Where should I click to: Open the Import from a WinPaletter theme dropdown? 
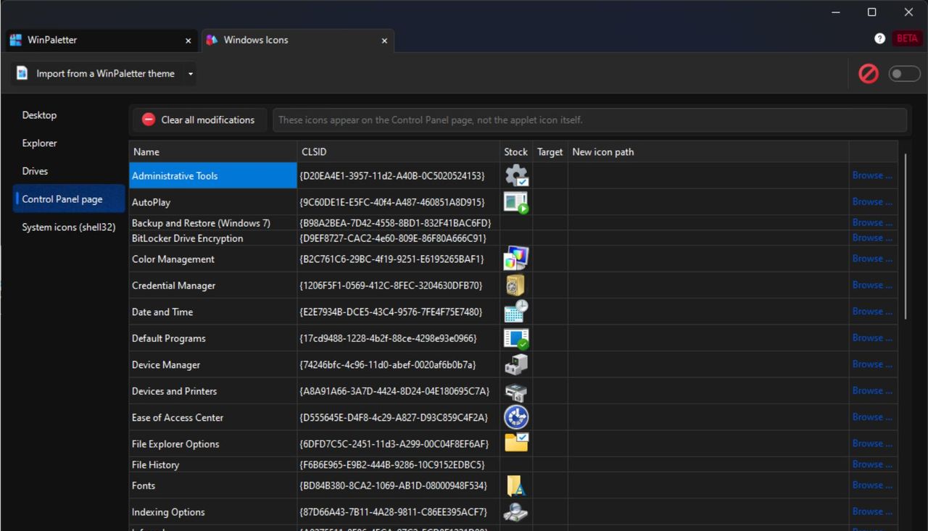189,73
